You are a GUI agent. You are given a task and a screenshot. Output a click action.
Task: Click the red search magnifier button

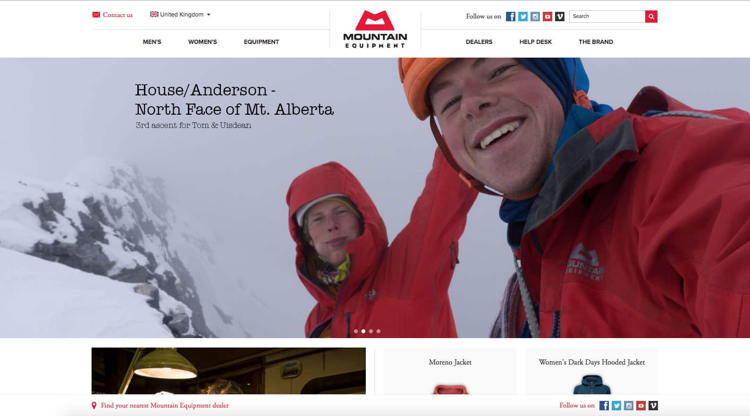[x=651, y=17]
